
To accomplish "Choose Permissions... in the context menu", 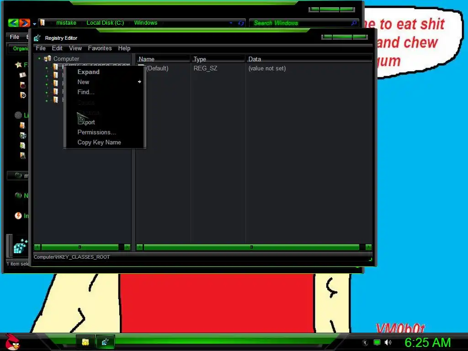I will pyautogui.click(x=96, y=132).
